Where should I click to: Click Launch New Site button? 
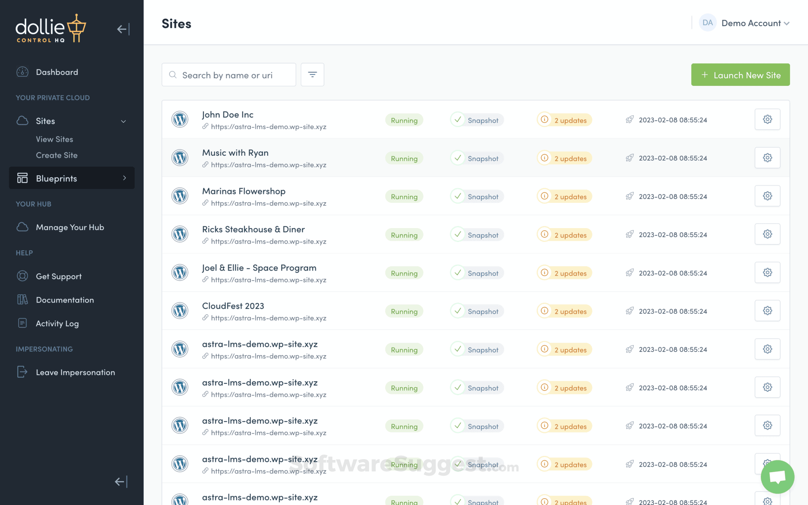click(x=740, y=75)
